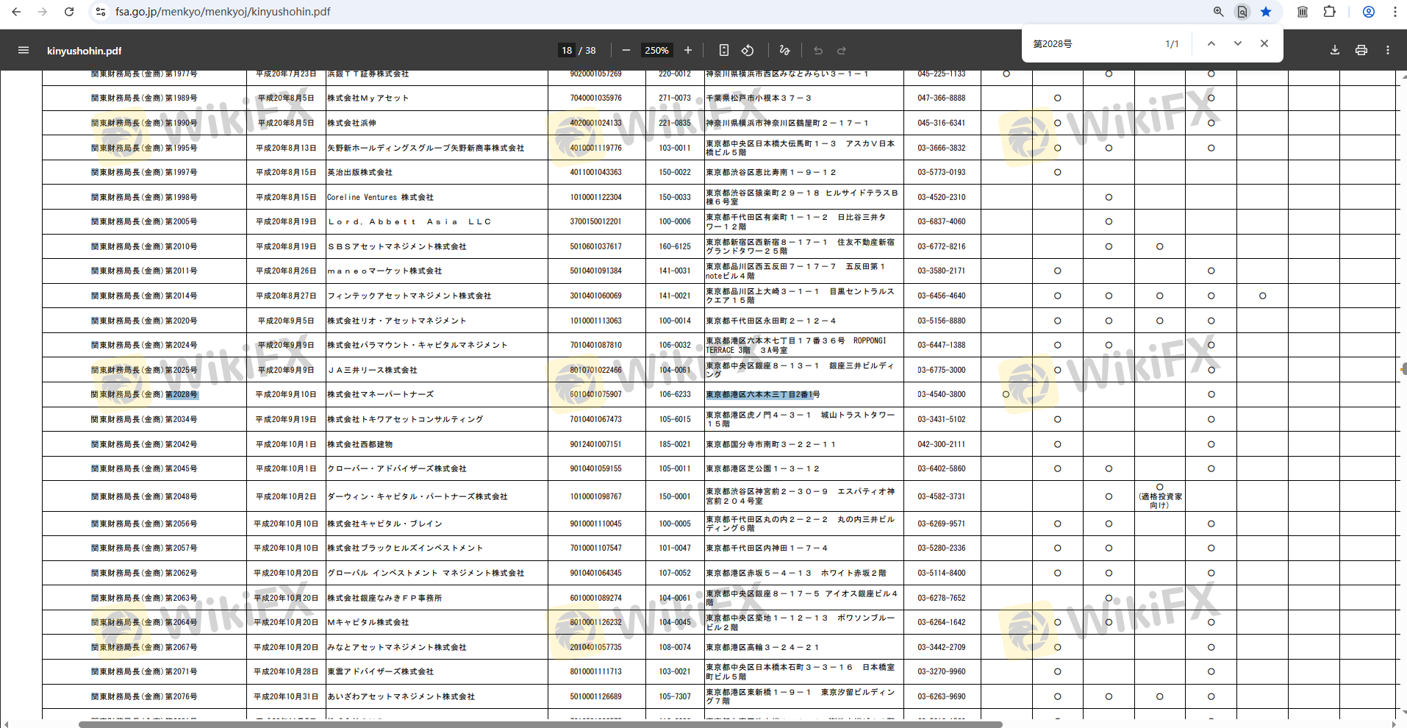Go to the previous search result
Image resolution: width=1407 pixels, height=728 pixels.
point(1211,43)
